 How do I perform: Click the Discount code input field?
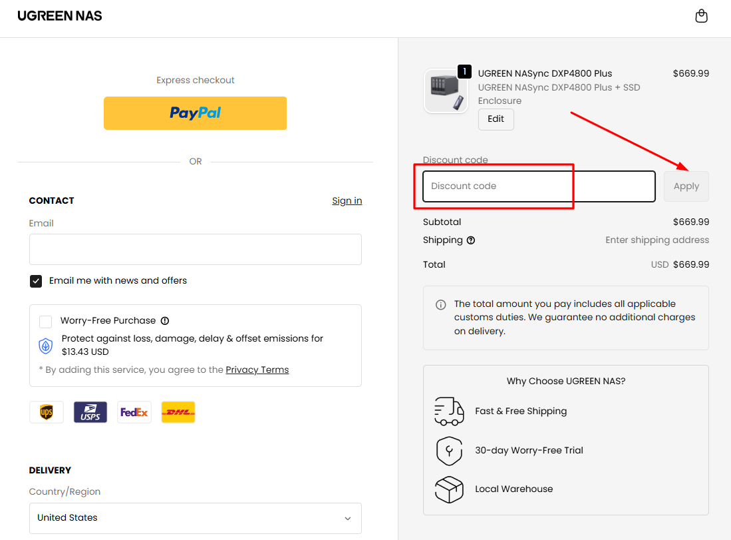coord(538,186)
